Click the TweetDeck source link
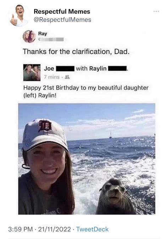Viewport: 168px width, 239px height. (x=93, y=229)
